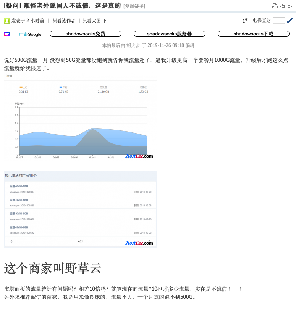Screen dimensions: 296x309
Task: Click the 您已激活的产品/服务 header
Action: tap(21, 175)
